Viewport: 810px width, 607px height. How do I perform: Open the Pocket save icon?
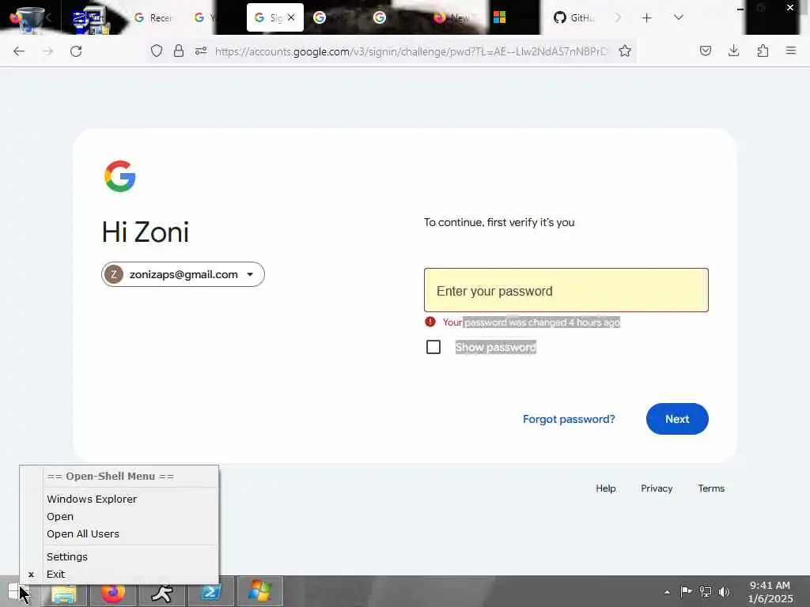coord(706,51)
